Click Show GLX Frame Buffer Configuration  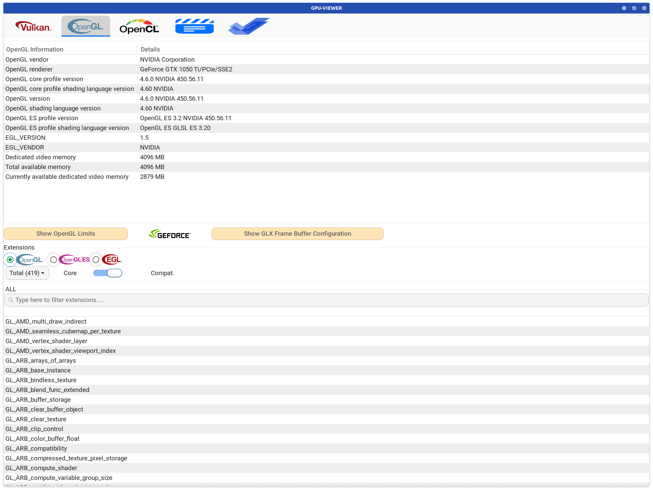point(297,233)
